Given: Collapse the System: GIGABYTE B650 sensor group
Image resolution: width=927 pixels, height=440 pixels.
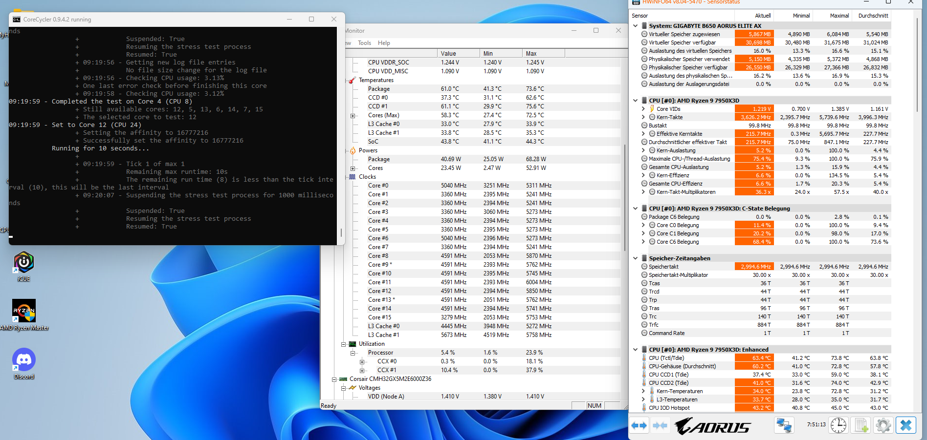Looking at the screenshot, I should point(636,26).
